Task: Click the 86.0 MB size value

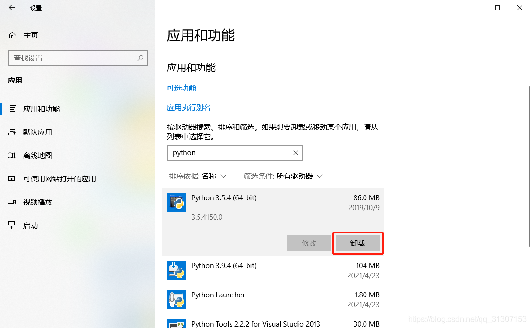Action: 366,198
